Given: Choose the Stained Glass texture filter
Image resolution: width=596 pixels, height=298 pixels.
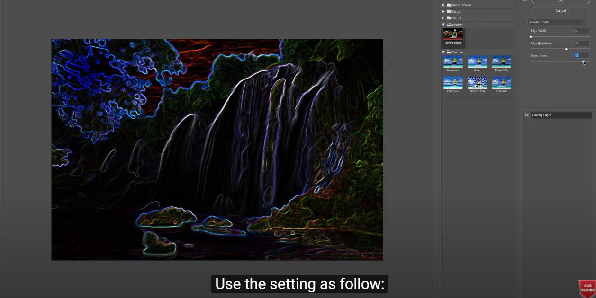Looking at the screenshot, I should 477,85.
